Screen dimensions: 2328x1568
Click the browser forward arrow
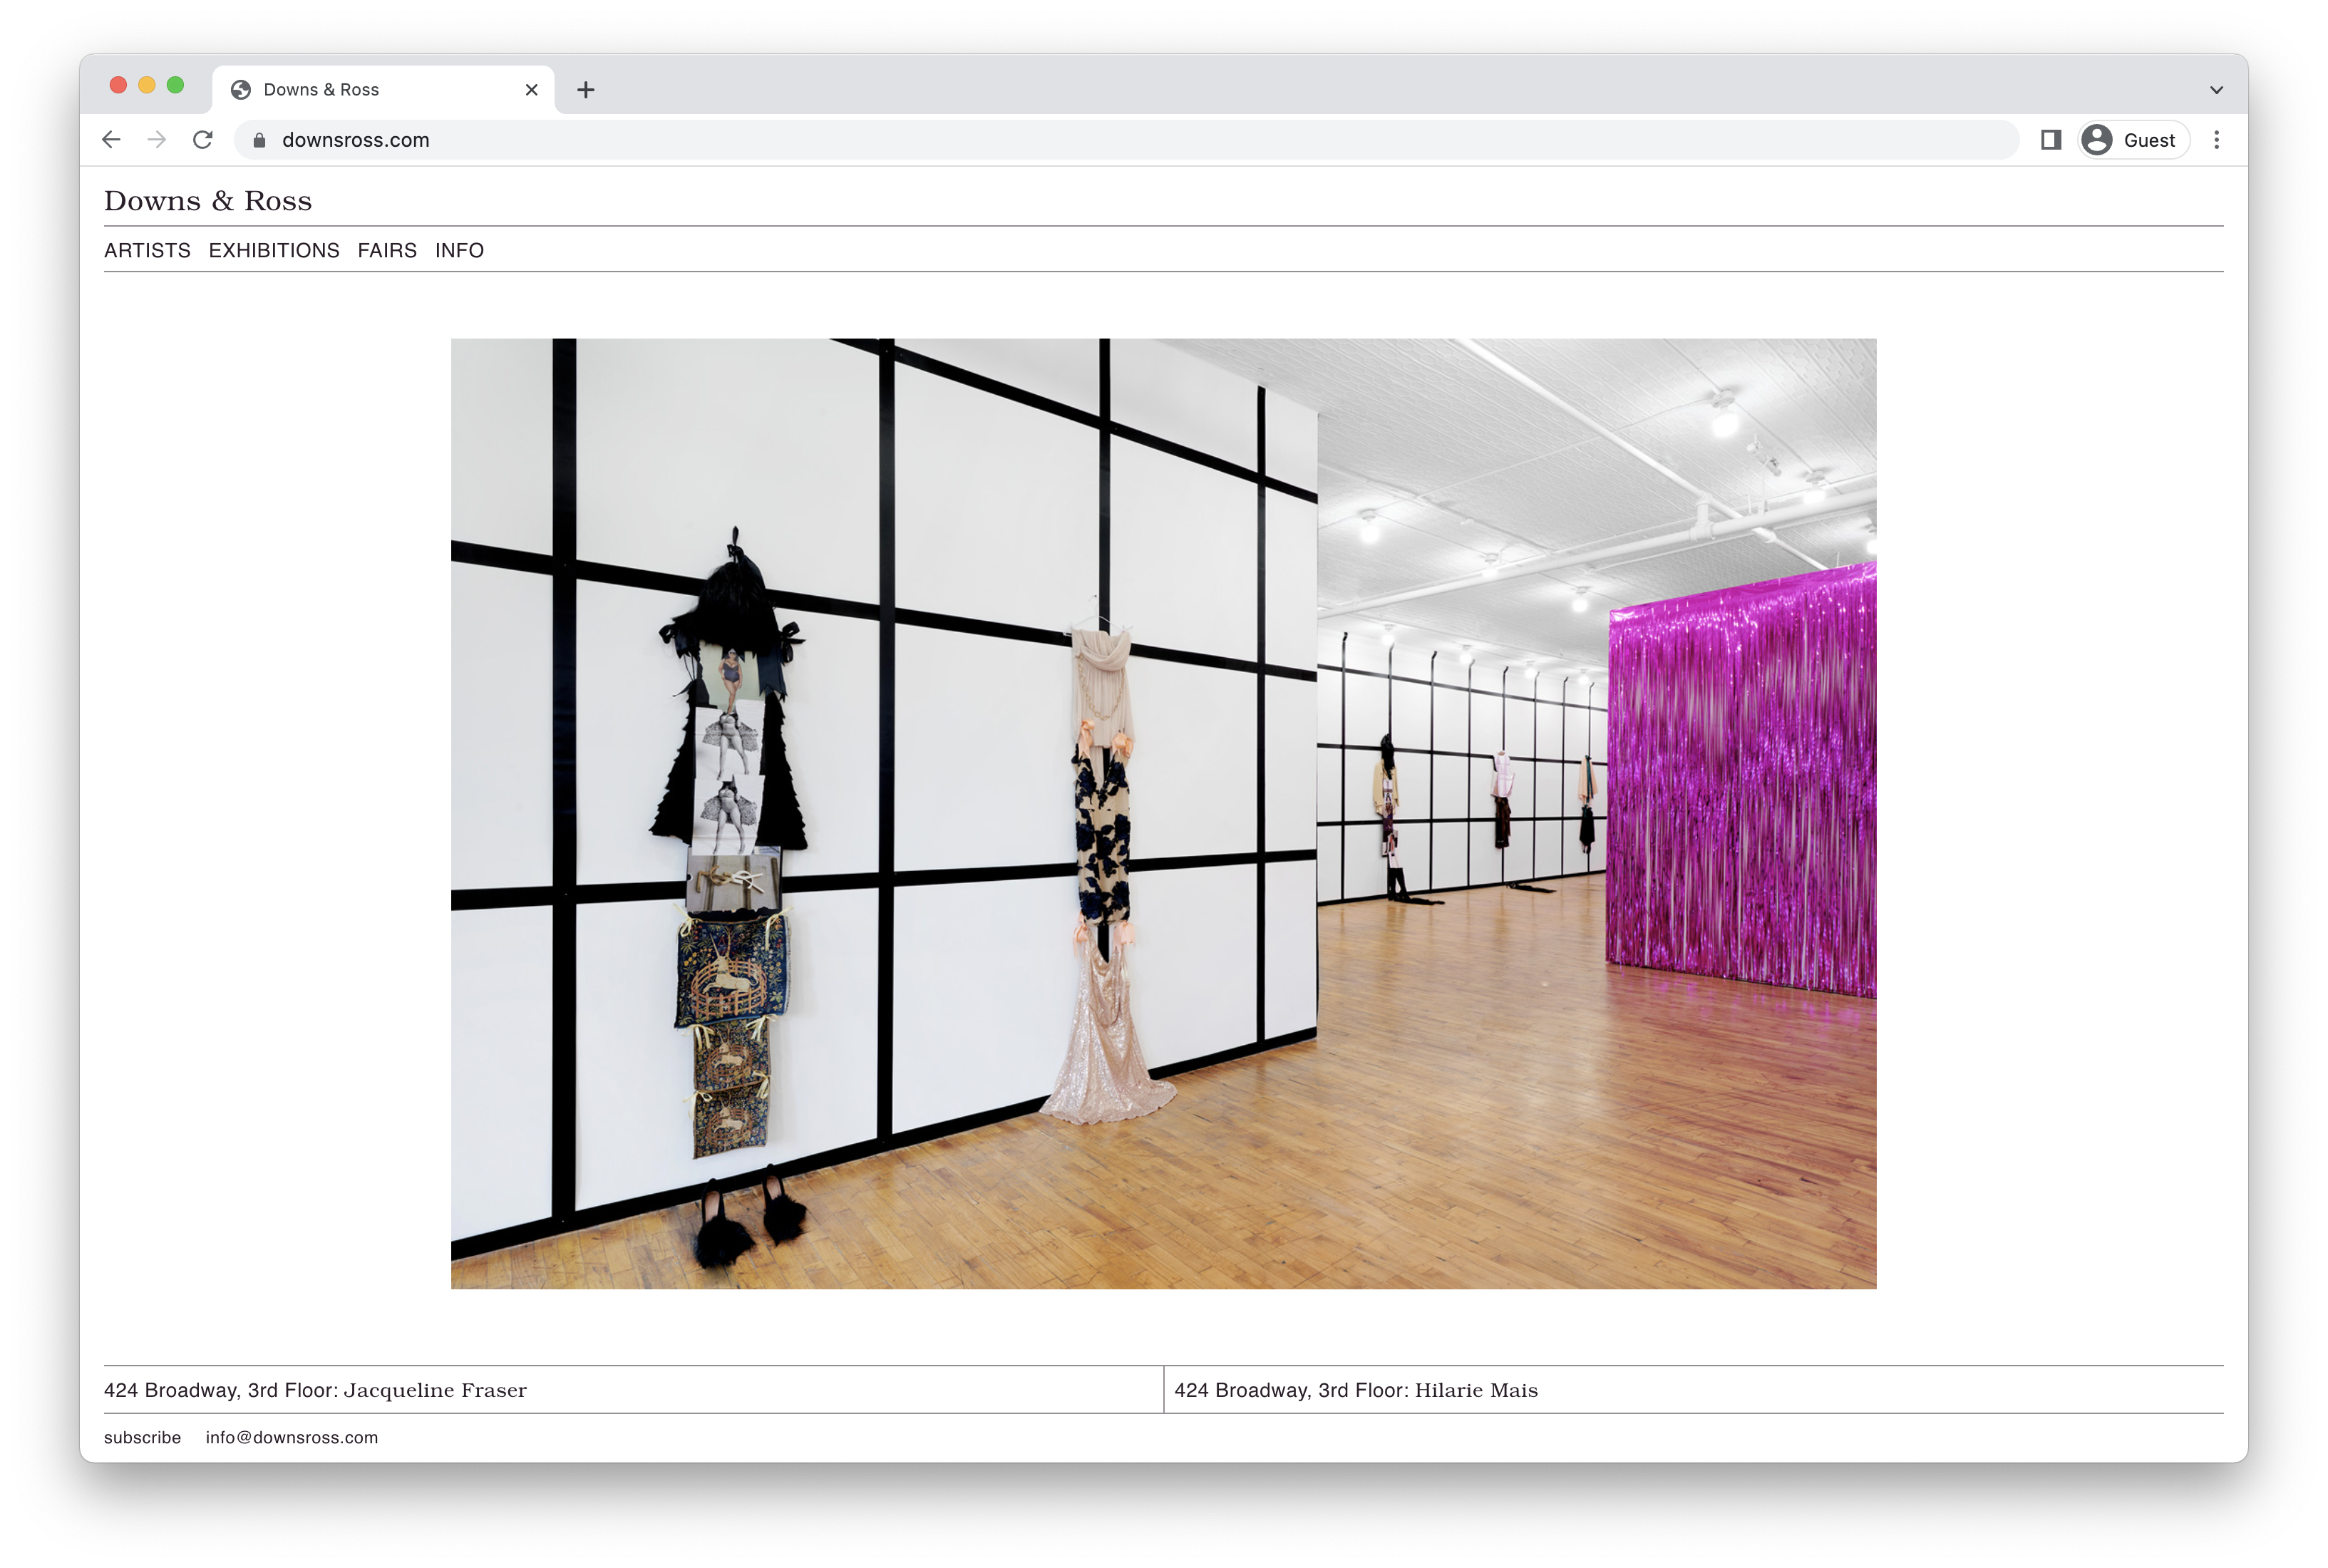pos(157,140)
